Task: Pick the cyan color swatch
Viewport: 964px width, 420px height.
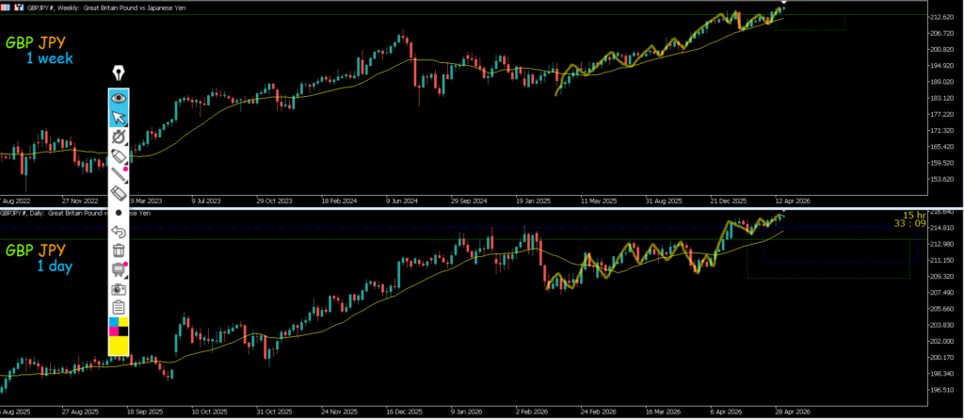Action: pos(114,322)
